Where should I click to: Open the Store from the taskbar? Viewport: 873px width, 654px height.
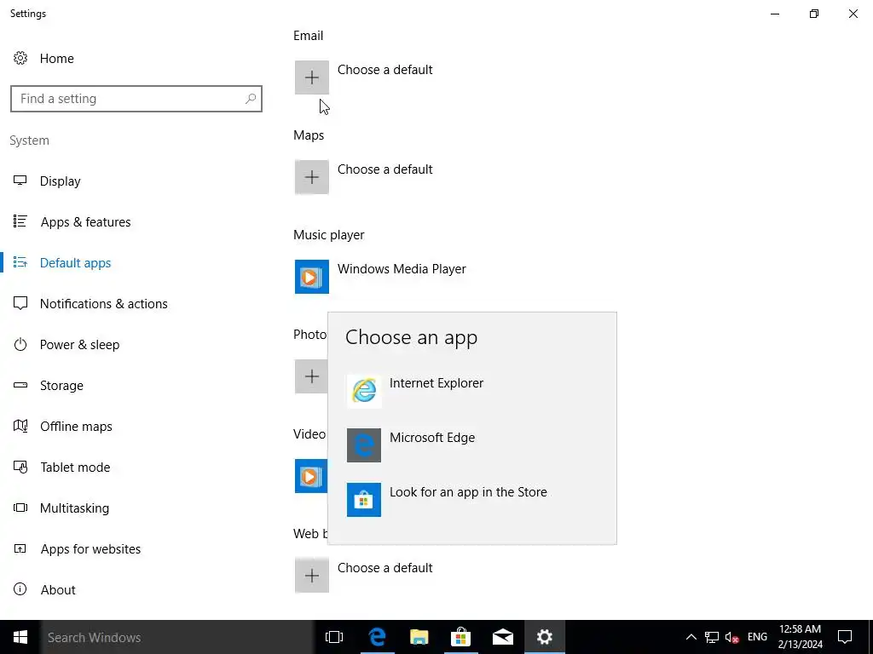pyautogui.click(x=460, y=637)
